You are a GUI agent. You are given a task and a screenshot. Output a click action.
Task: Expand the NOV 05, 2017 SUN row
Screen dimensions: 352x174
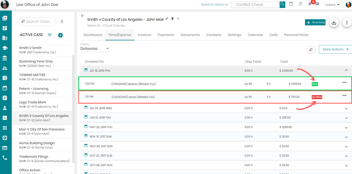point(346,146)
